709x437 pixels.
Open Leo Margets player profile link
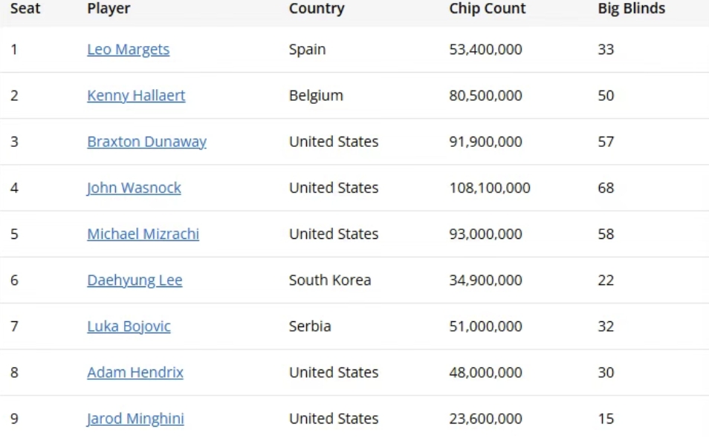tap(128, 49)
